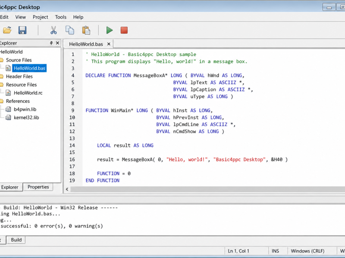This screenshot has width=345, height=258.
Task: Click "FUNCTION = 0" on line 18
Action: pyautogui.click(x=114, y=174)
